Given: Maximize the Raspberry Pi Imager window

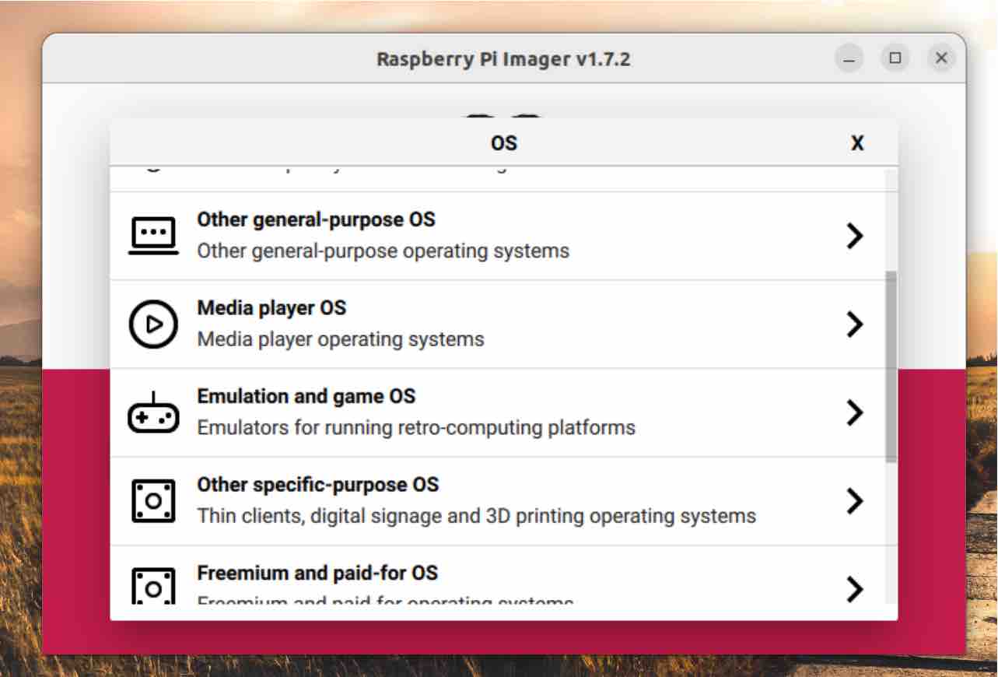Looking at the screenshot, I should [895, 58].
